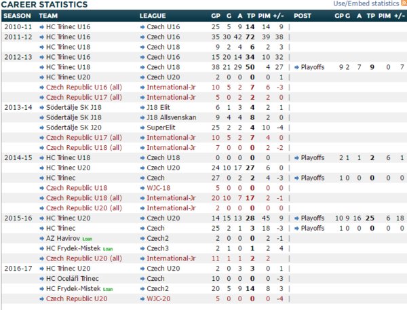The height and width of the screenshot is (310, 407).
Task: Open HC Frydek-Mistek Czech2 team link
Action: [x=73, y=288]
